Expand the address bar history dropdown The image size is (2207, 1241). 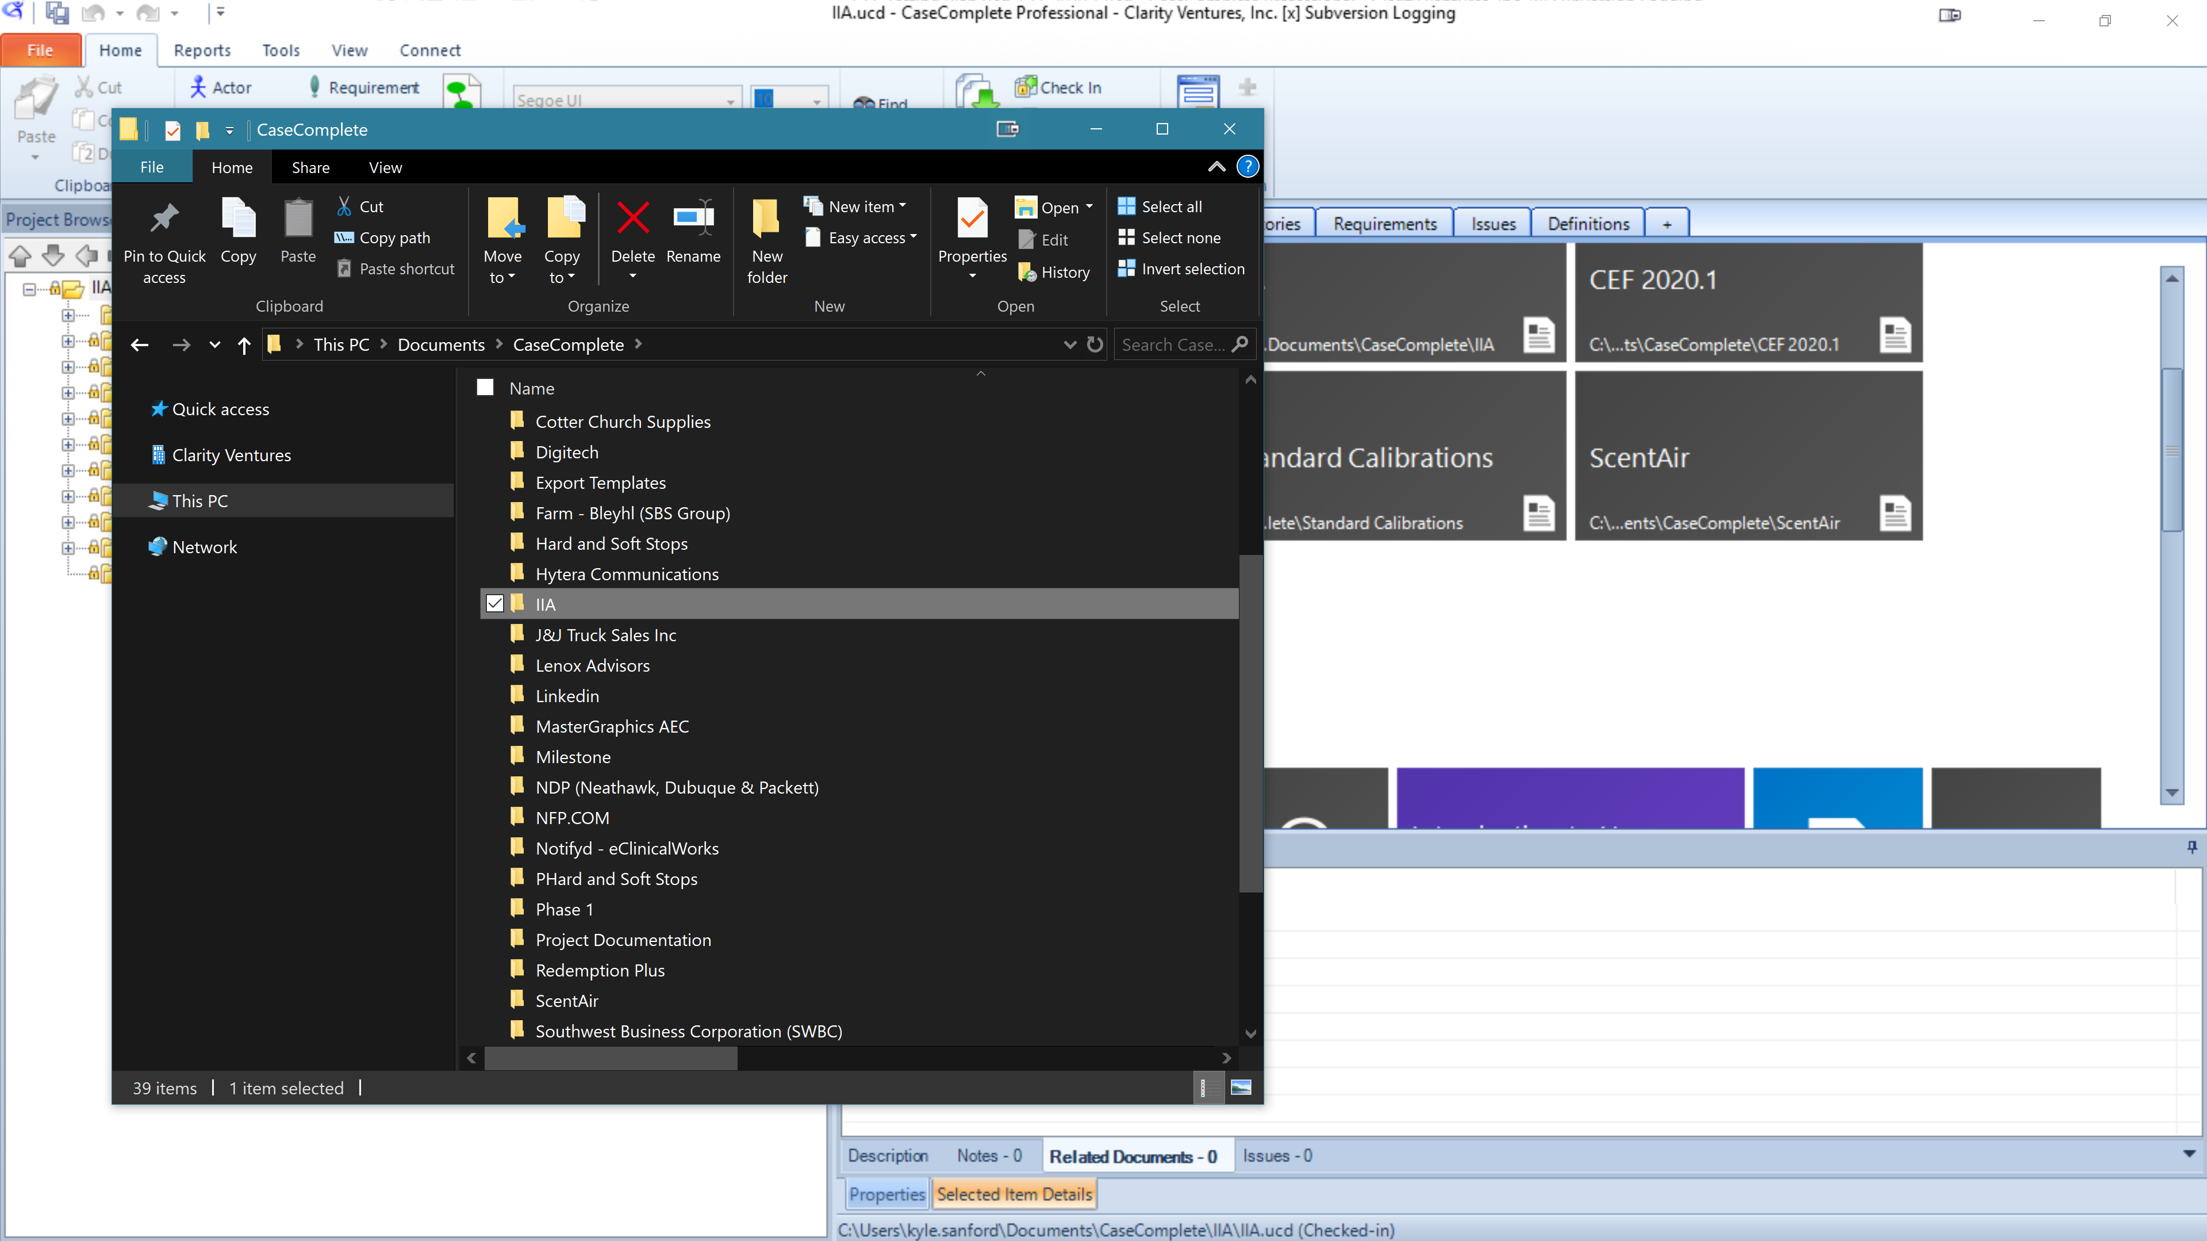tap(1069, 344)
